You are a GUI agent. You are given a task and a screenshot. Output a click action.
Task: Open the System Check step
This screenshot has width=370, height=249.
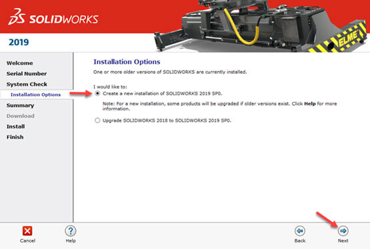point(27,85)
